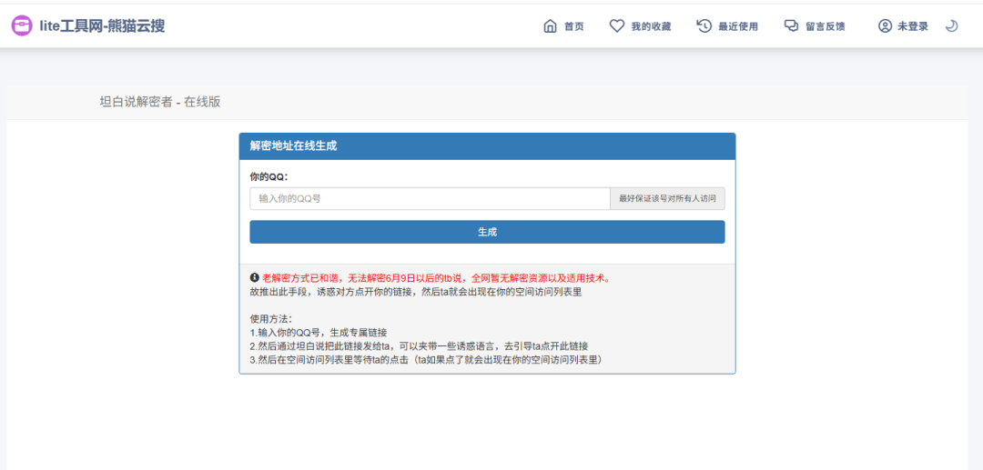Viewport: 983px width, 470px height.
Task: Toggle dark mode with the moon icon
Action: 951,26
